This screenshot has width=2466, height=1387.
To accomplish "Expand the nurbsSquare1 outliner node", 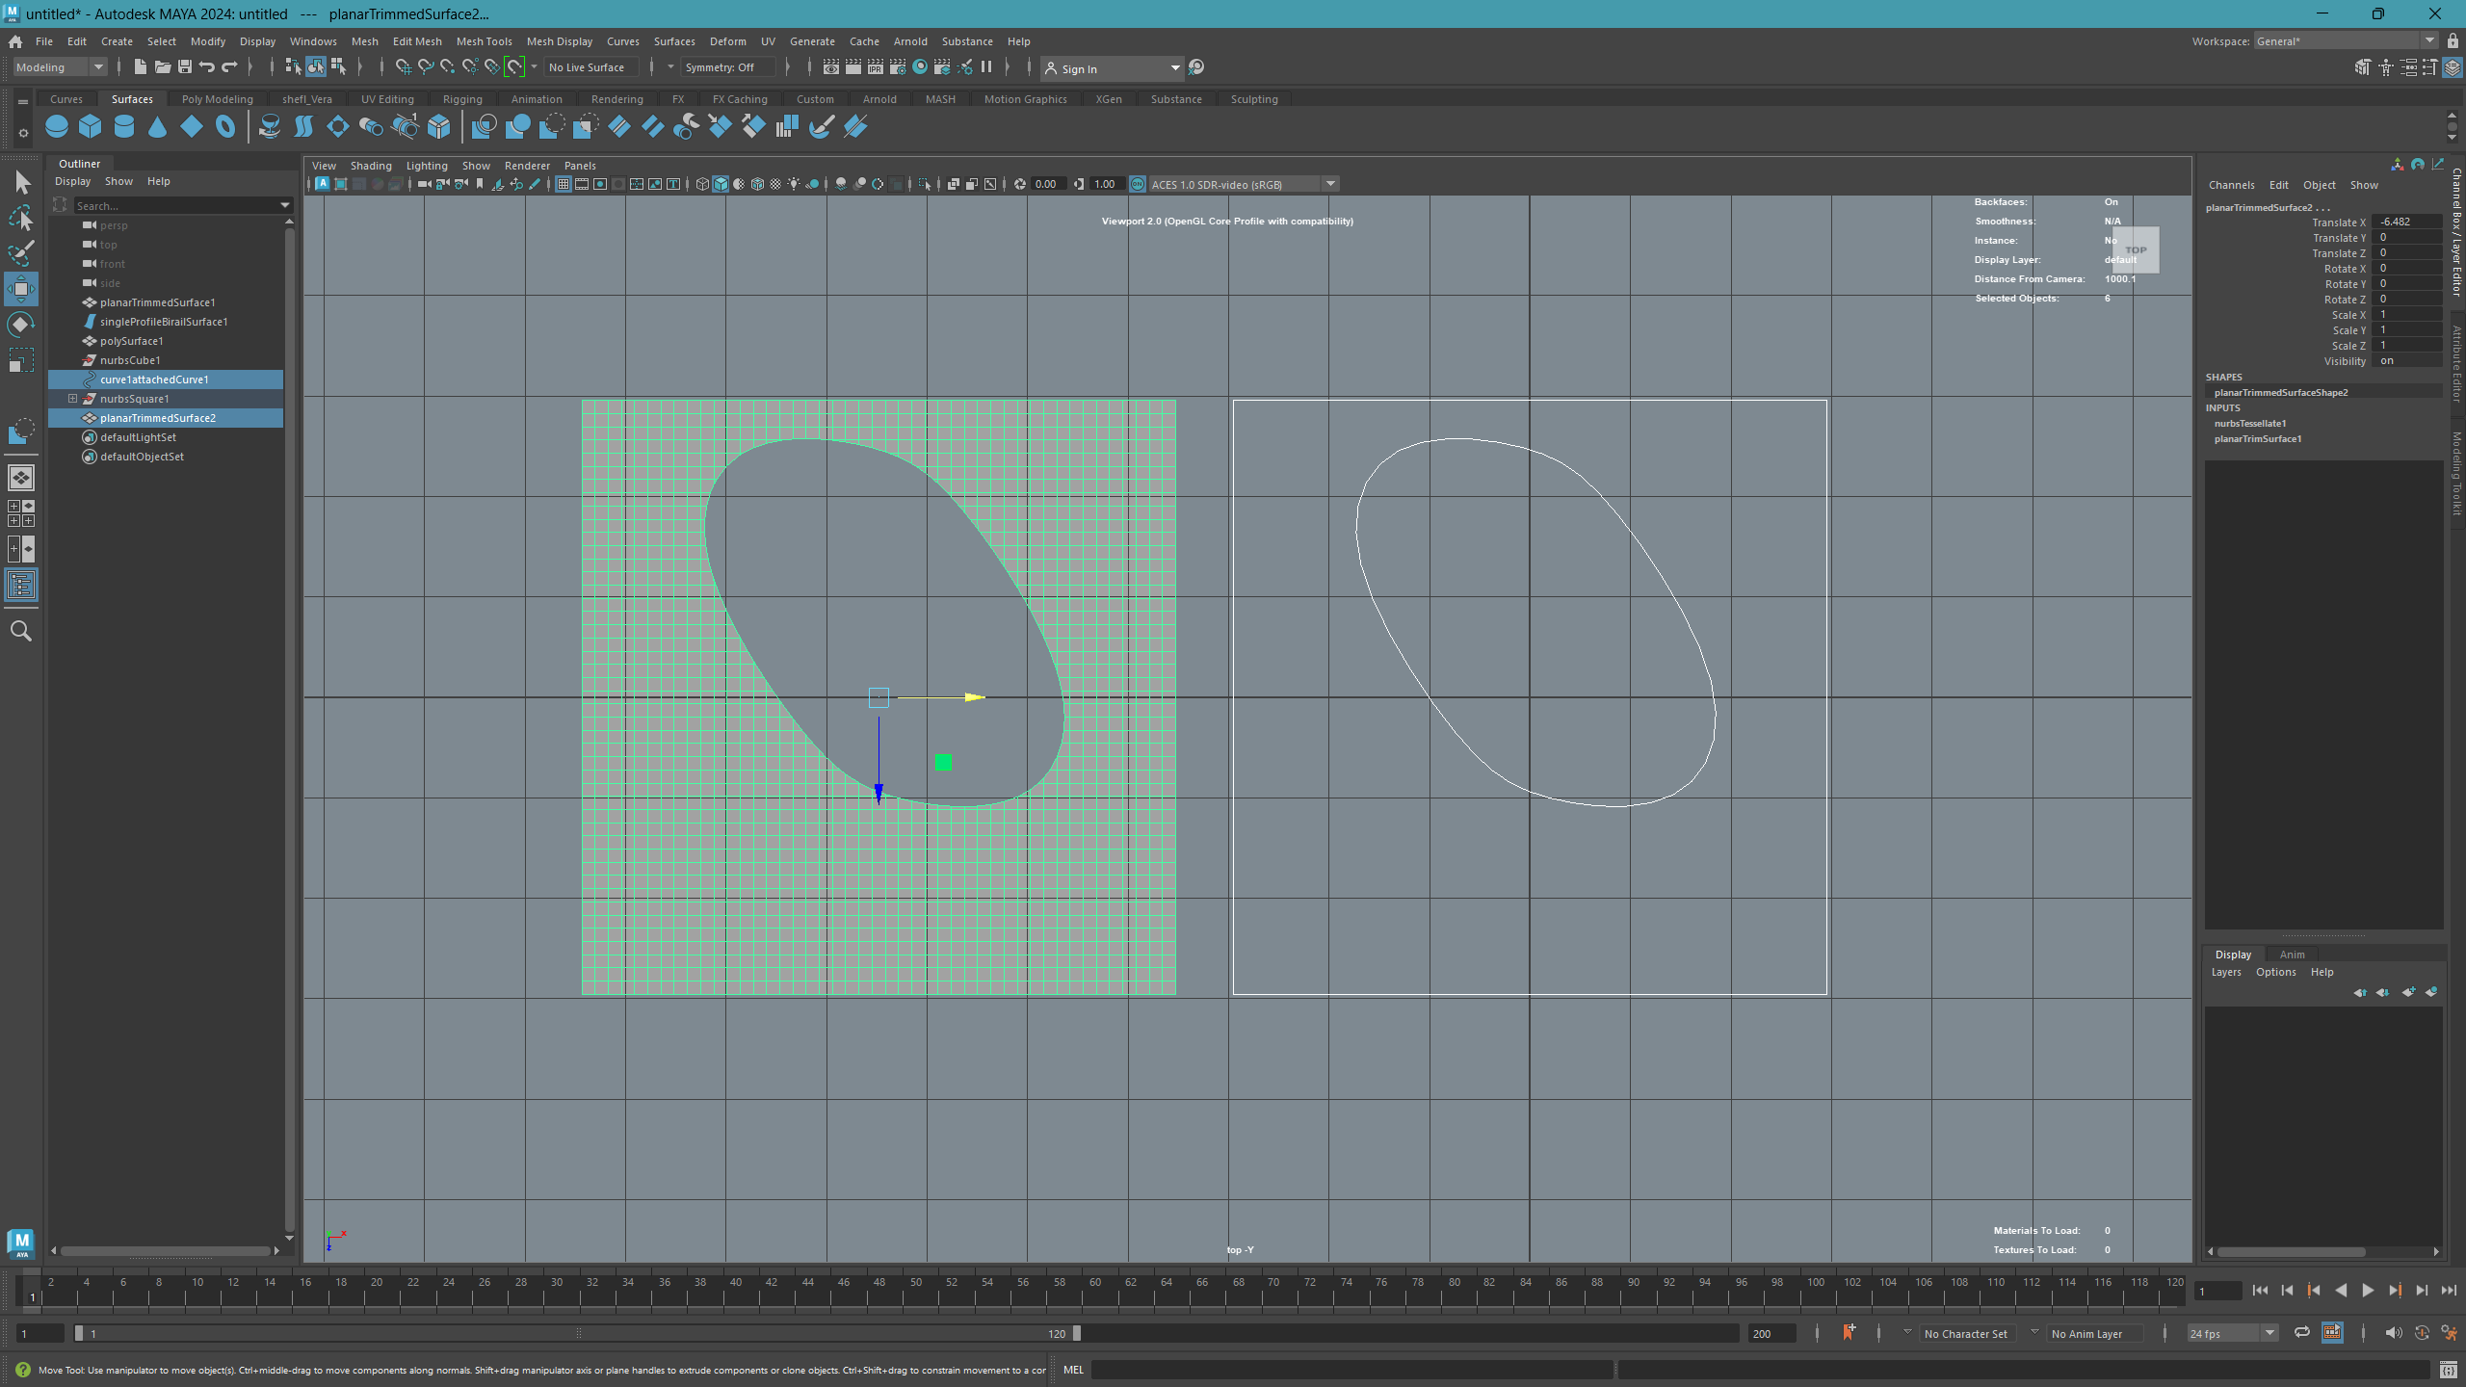I will pos(72,399).
